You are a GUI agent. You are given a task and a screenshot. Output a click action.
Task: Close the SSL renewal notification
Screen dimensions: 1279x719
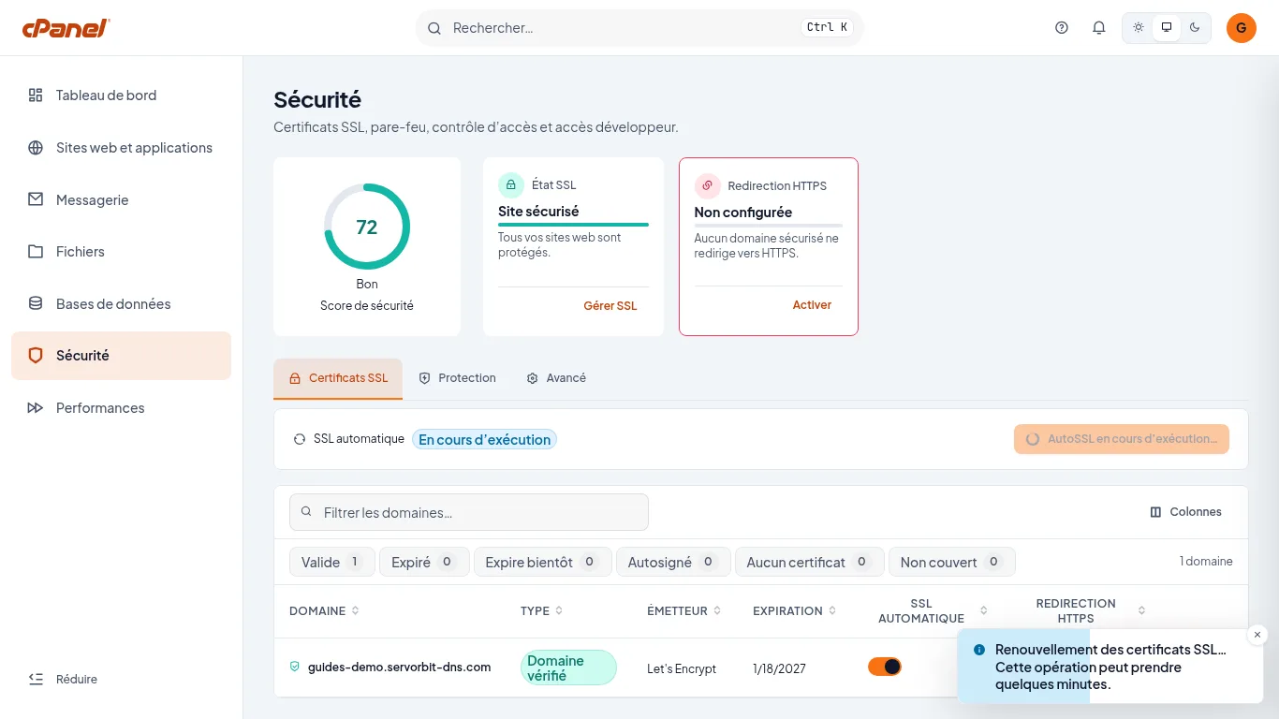click(x=1257, y=635)
